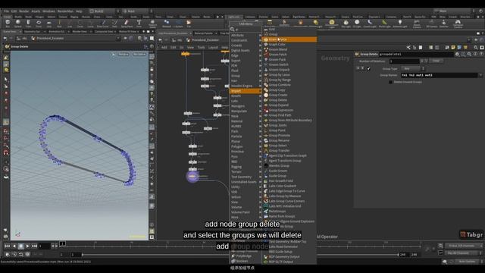This screenshot has height=273, width=485.
Task: Click the stop button in playbar
Action: click(x=20, y=246)
